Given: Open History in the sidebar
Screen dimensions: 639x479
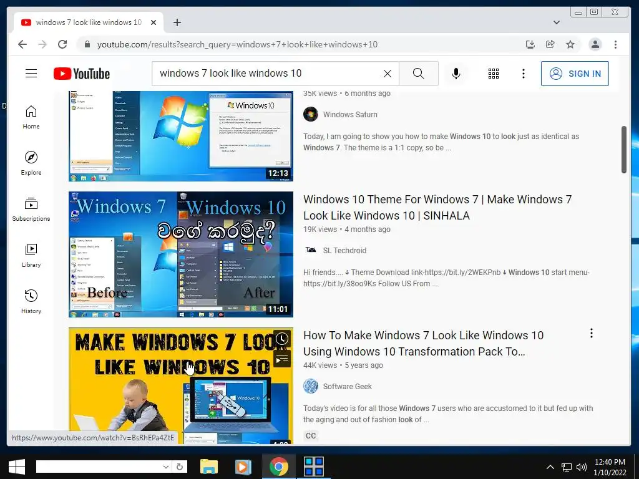Looking at the screenshot, I should (31, 301).
